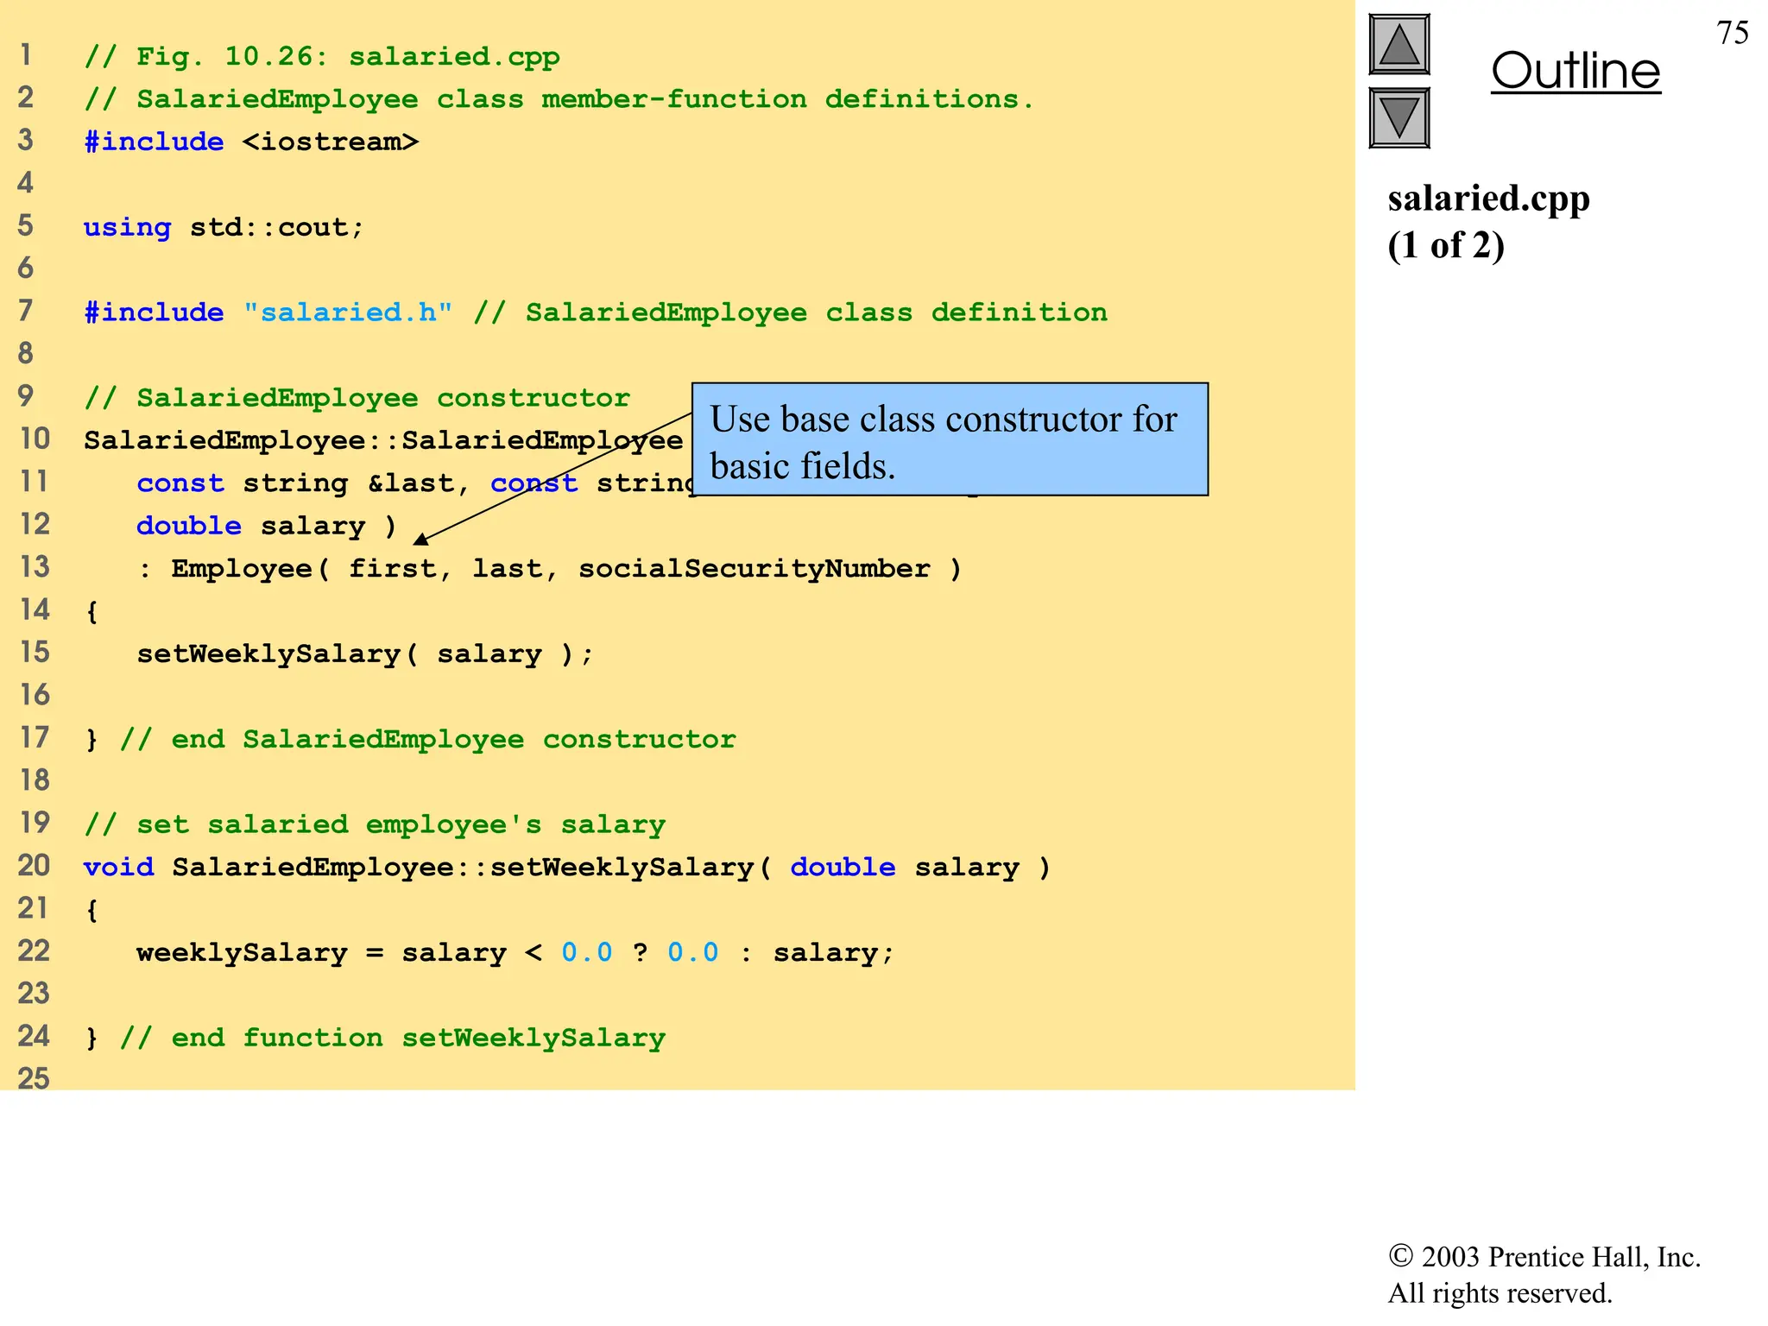
Task: Click the up arrow navigation button
Action: (1399, 45)
